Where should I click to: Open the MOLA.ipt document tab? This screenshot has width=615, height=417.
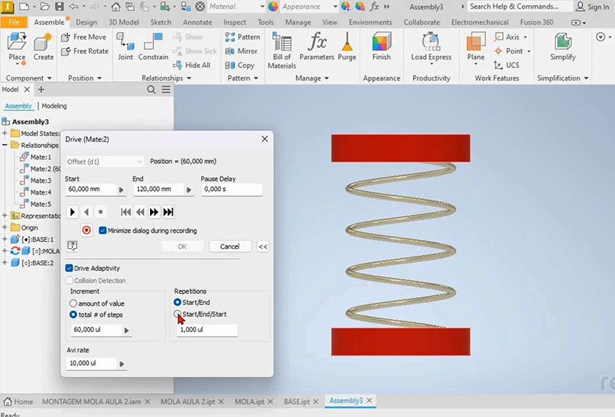click(x=250, y=402)
